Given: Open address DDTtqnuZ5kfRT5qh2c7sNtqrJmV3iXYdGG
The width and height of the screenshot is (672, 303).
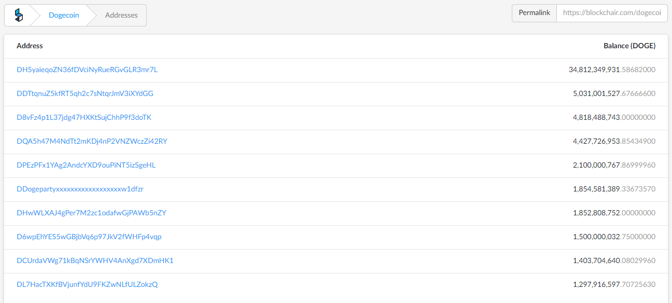Looking at the screenshot, I should tap(85, 93).
